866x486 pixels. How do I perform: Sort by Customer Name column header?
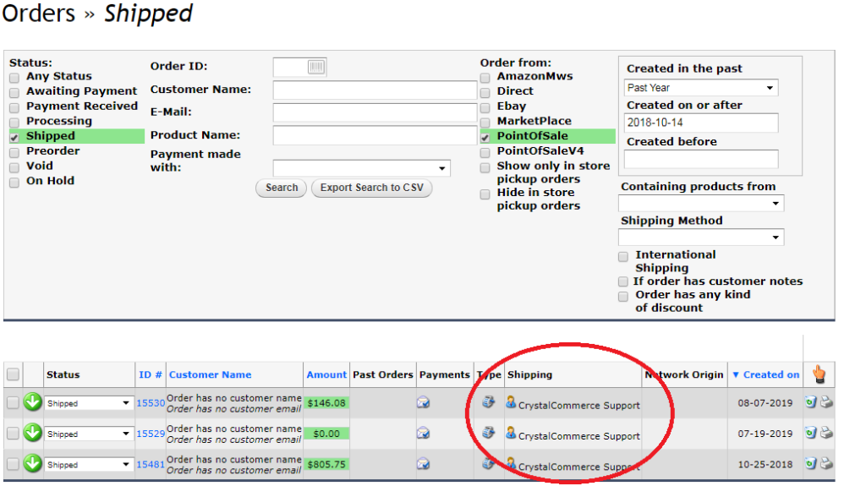[x=210, y=374]
